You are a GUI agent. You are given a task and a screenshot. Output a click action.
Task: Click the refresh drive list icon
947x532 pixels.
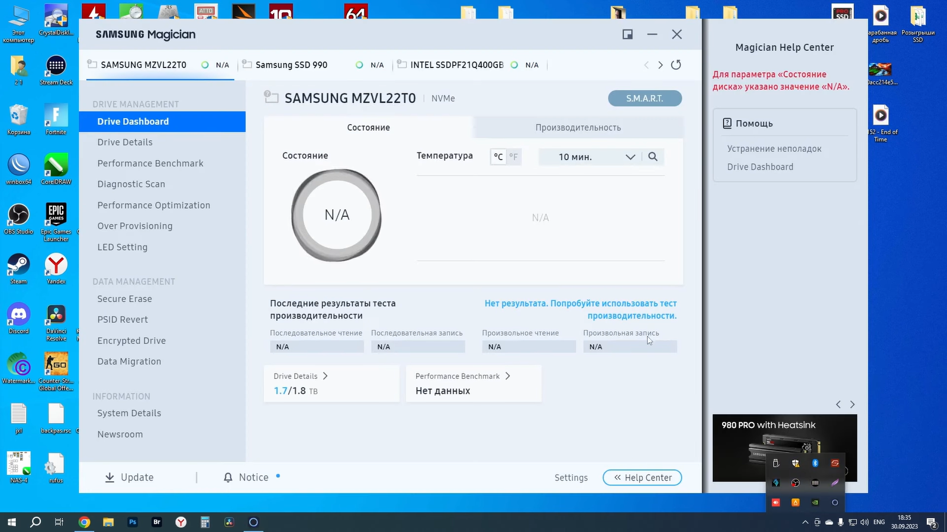676,65
